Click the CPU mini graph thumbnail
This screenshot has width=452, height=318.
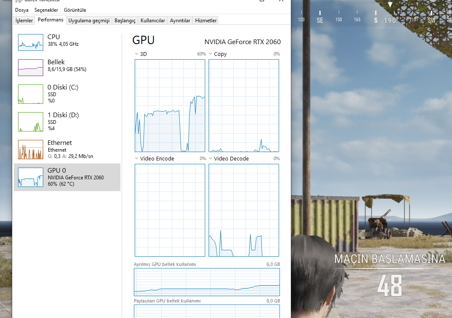31,42
